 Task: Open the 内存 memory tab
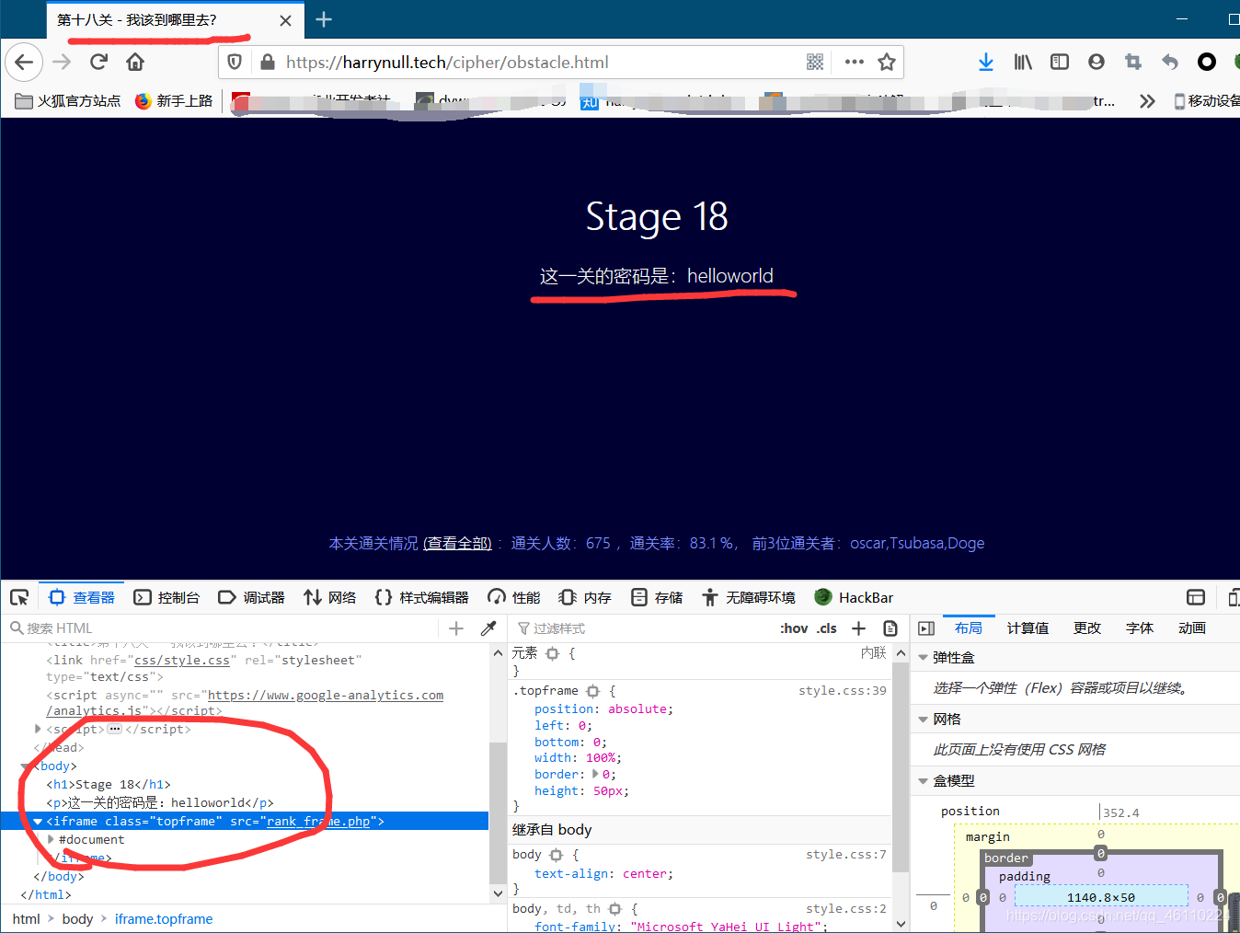click(585, 597)
